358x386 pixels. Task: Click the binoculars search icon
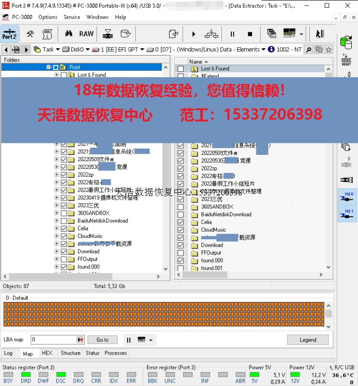[68, 34]
